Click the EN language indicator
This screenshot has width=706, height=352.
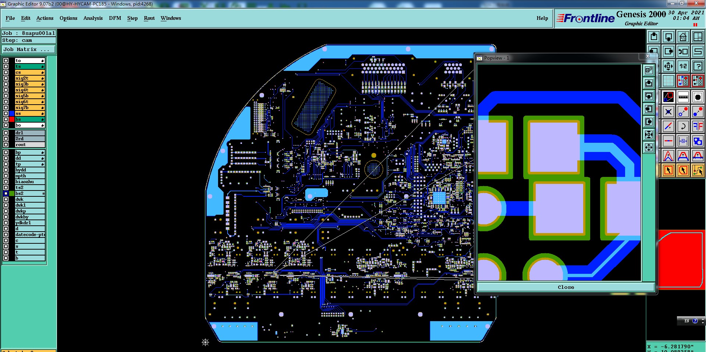click(x=687, y=321)
